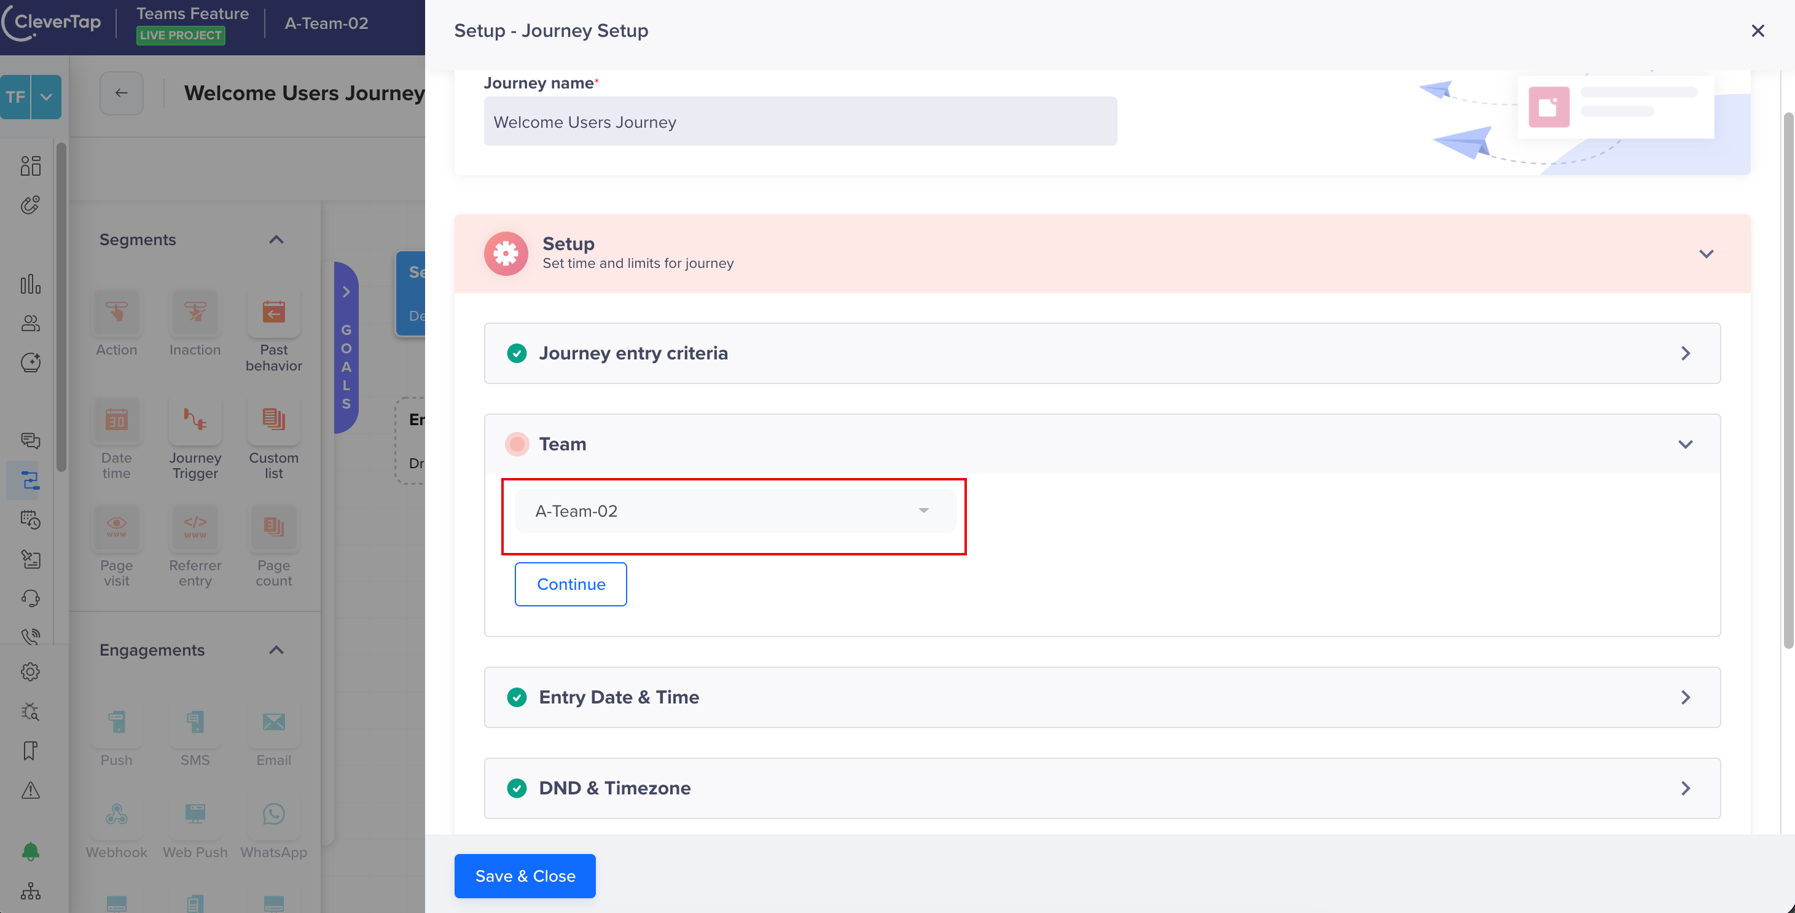
Task: Choose the WhatsApp engagement channel
Action: point(273,815)
